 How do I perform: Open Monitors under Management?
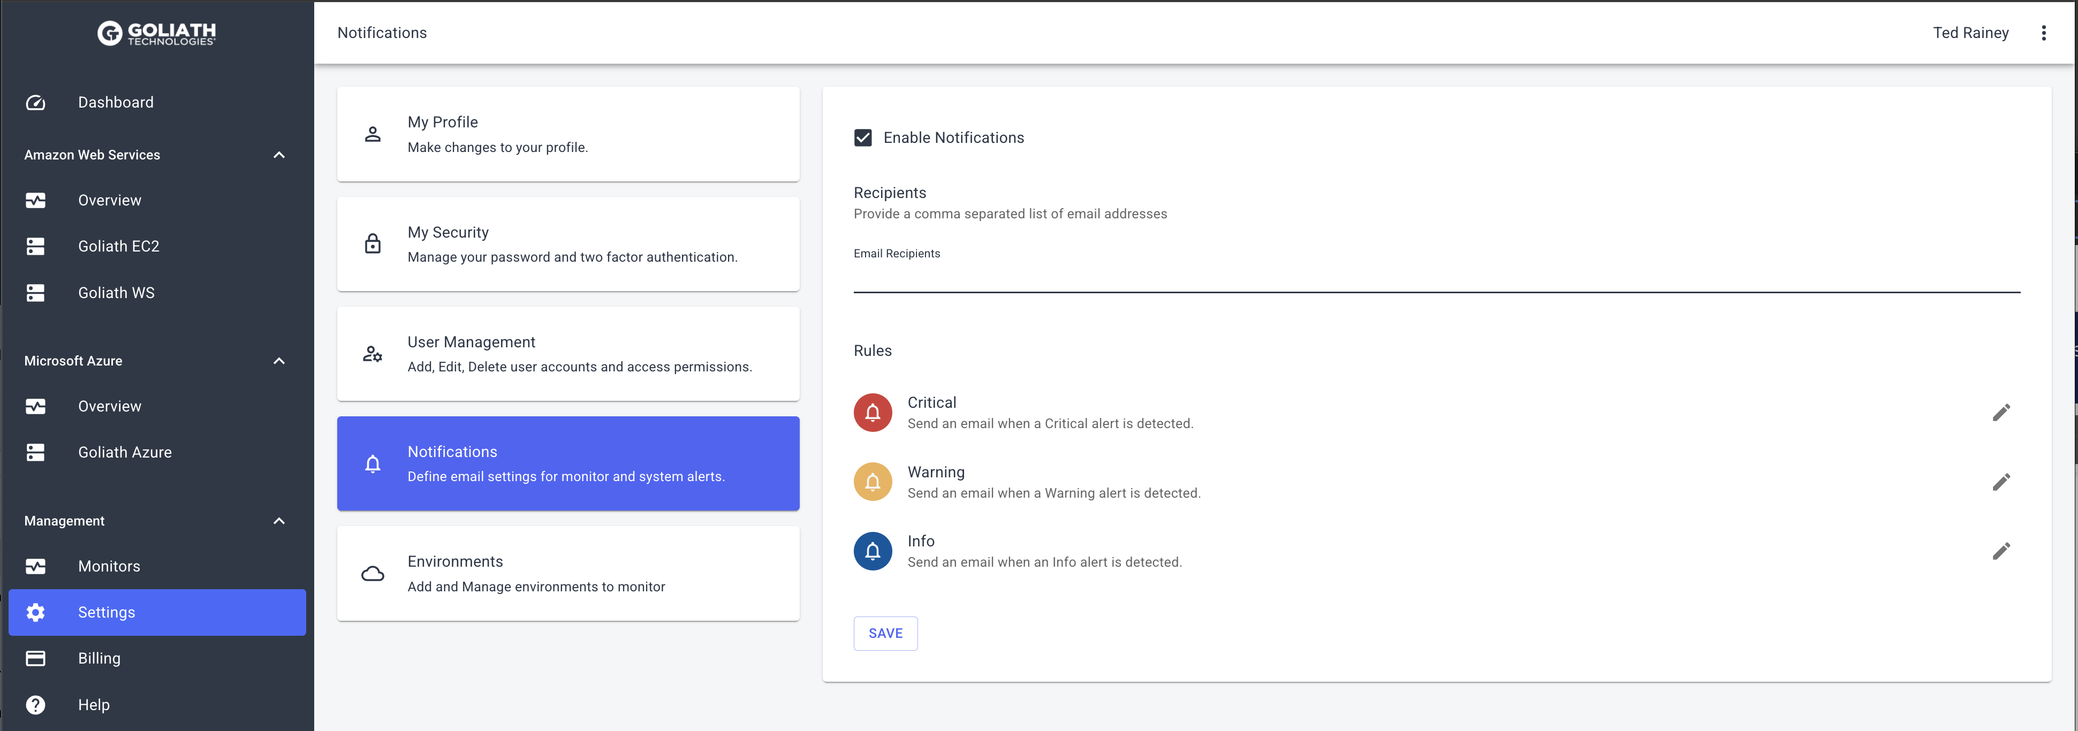click(157, 566)
